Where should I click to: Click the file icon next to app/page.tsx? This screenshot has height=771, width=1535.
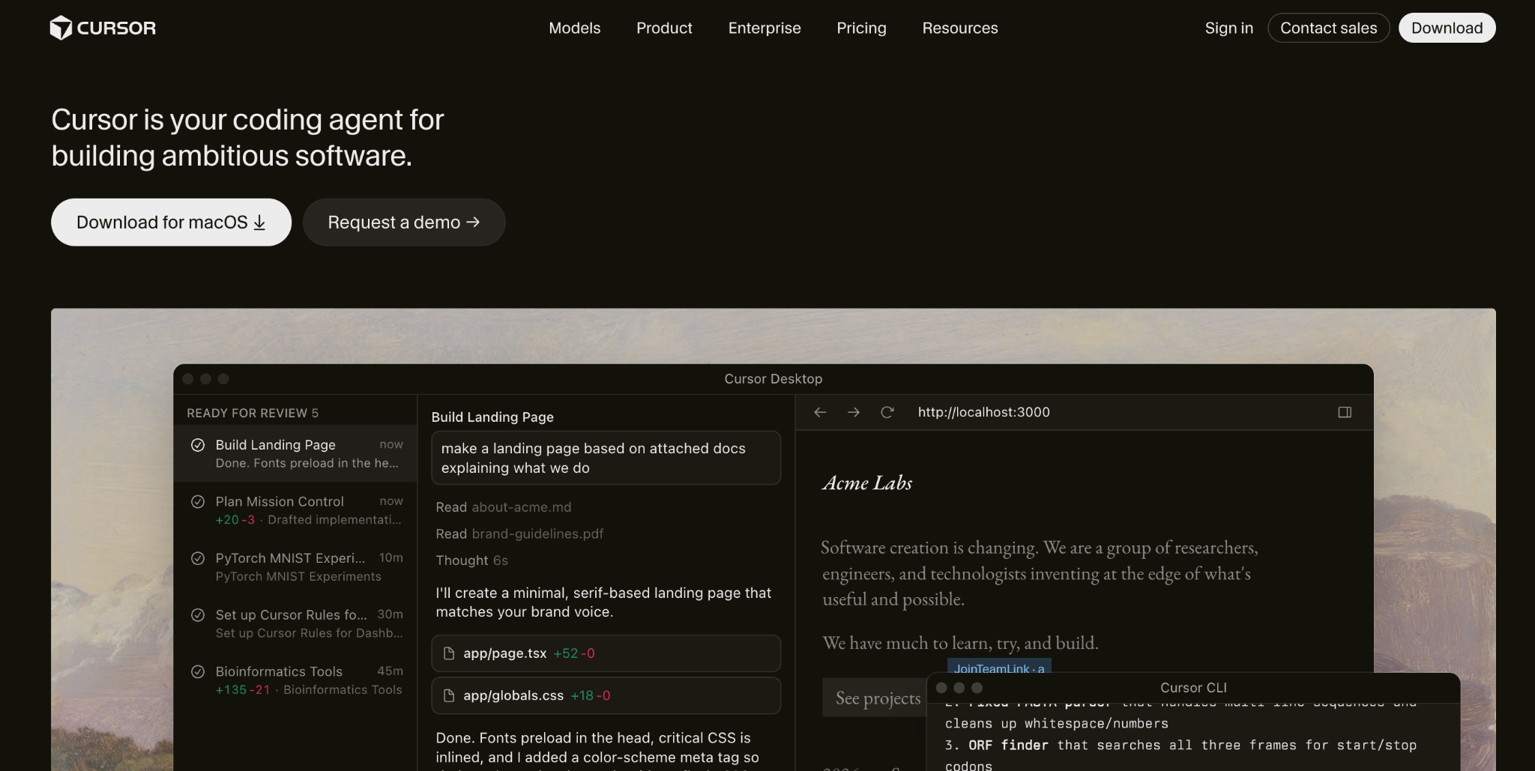click(449, 653)
